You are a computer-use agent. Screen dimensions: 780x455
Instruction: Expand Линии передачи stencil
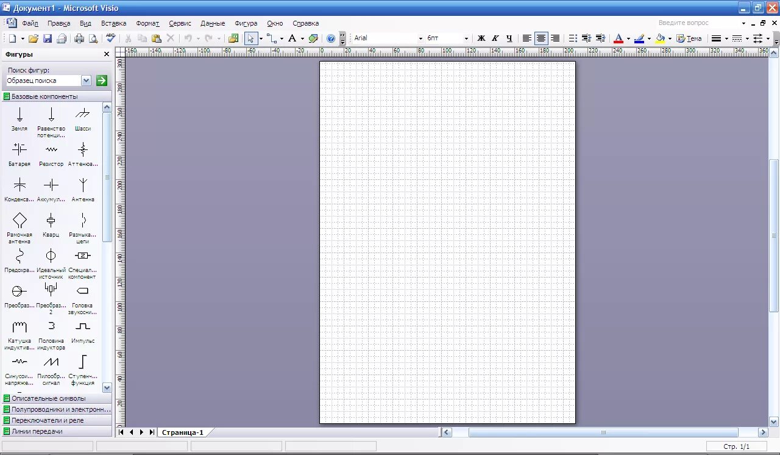click(57, 431)
